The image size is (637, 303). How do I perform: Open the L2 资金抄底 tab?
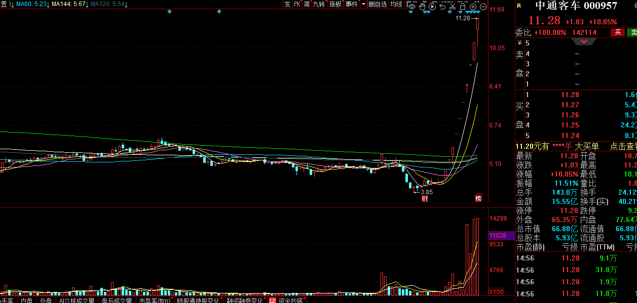[286, 300]
